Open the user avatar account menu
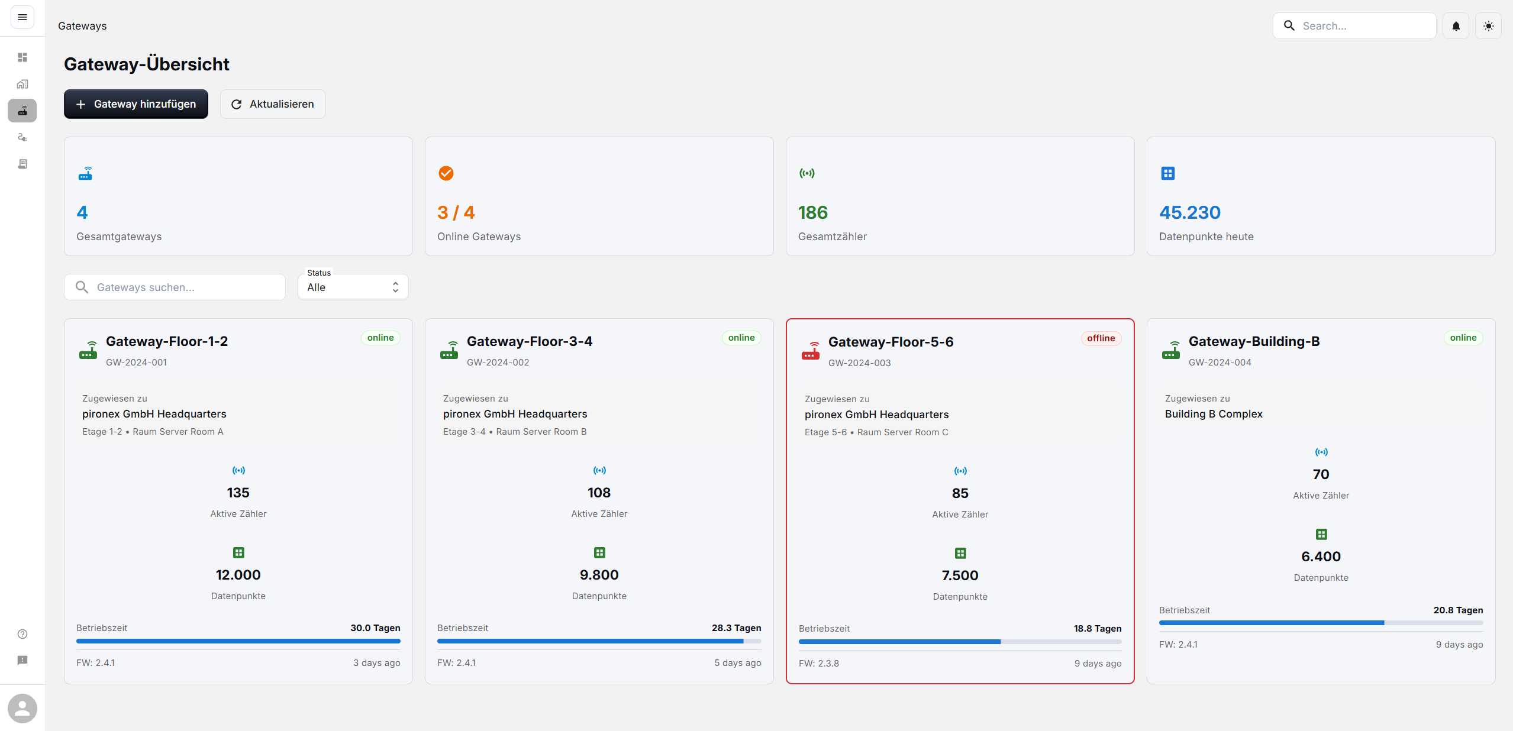This screenshot has height=731, width=1513. (22, 708)
